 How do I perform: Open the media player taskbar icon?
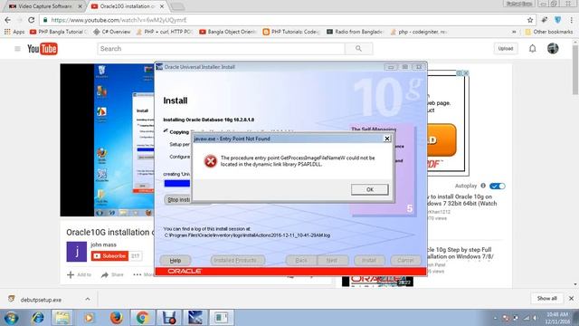click(x=89, y=318)
